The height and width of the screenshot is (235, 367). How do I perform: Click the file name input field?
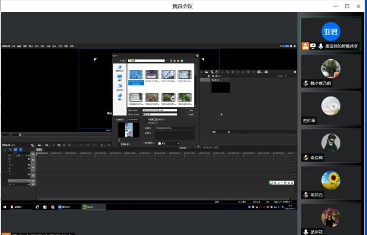pos(160,110)
